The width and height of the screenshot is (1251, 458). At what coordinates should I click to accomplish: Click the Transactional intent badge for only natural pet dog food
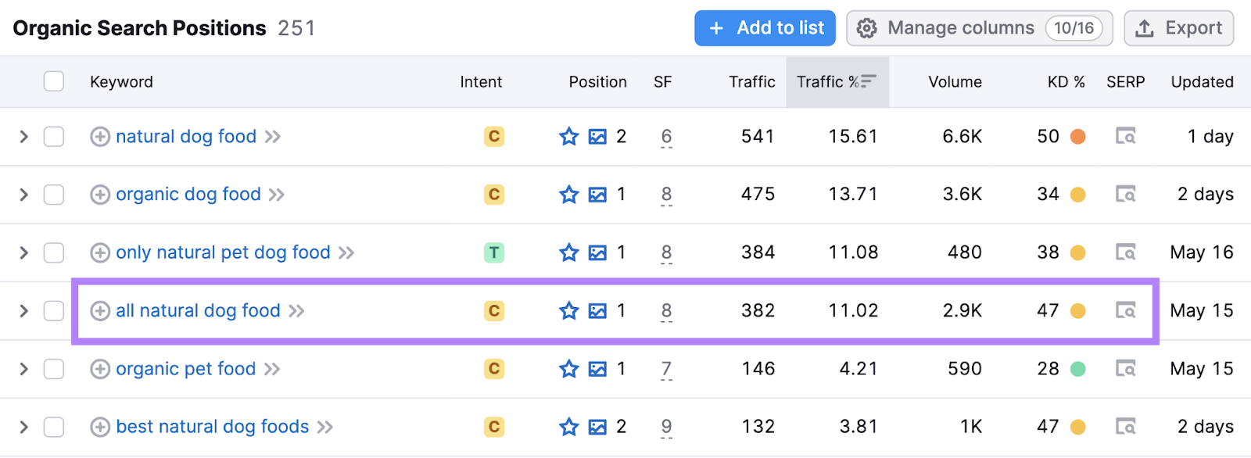[494, 252]
